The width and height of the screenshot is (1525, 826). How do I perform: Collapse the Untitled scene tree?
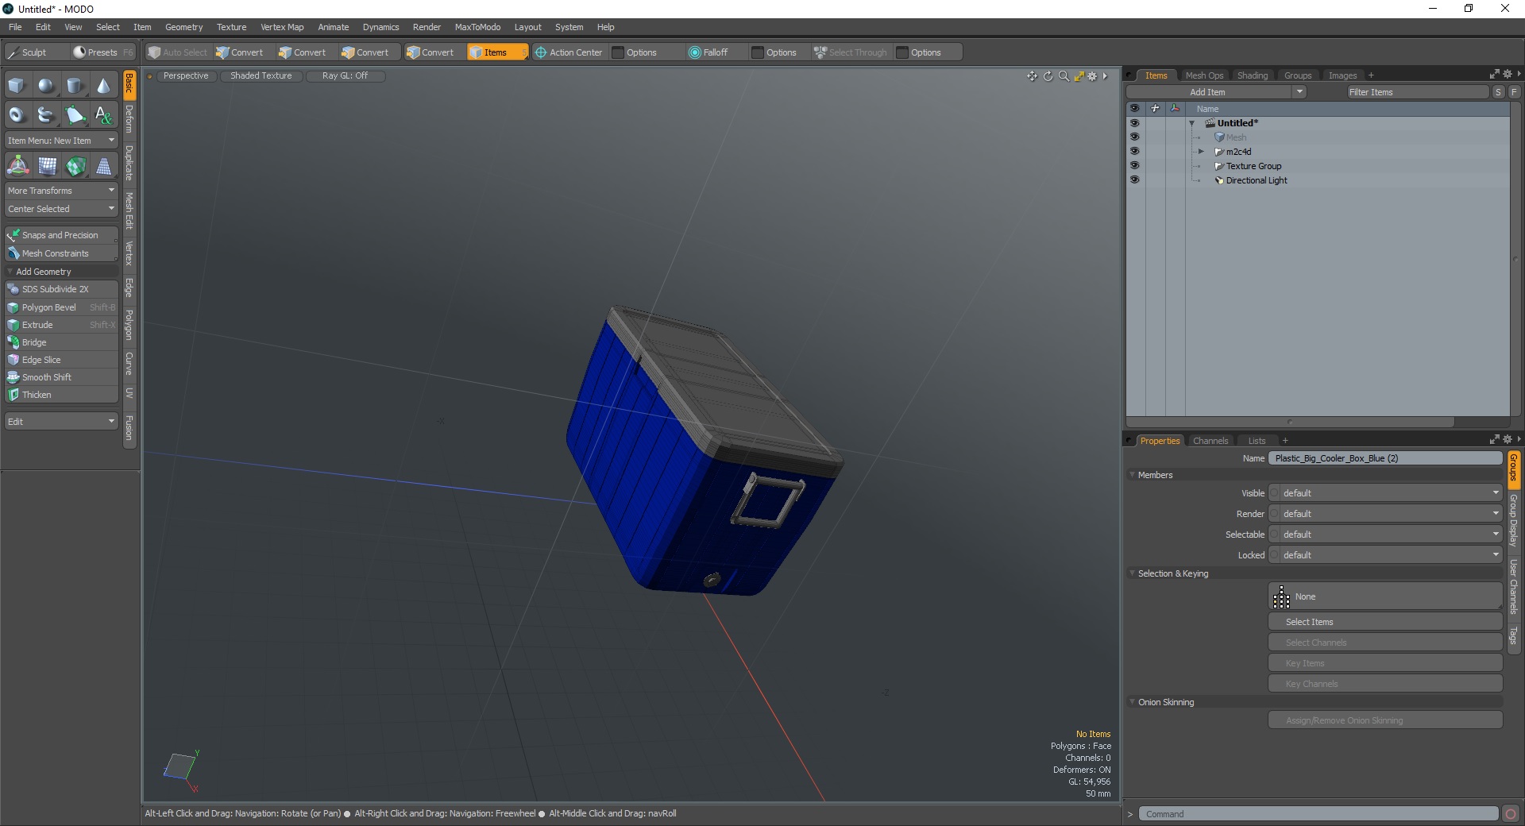point(1191,123)
